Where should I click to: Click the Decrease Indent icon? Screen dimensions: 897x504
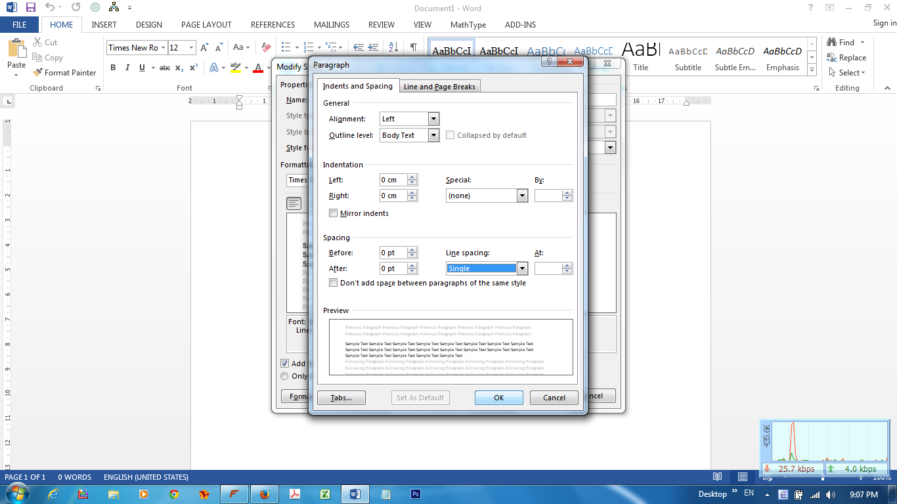[359, 47]
